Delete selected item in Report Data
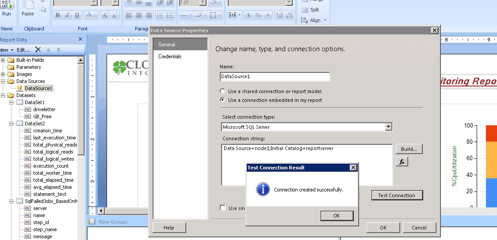 click(38, 50)
